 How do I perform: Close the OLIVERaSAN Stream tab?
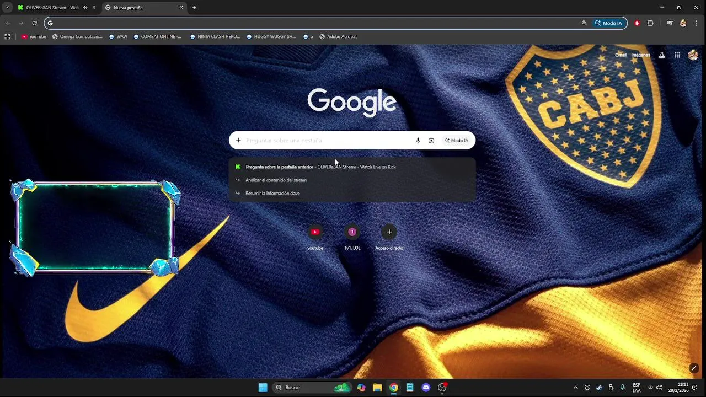point(94,8)
